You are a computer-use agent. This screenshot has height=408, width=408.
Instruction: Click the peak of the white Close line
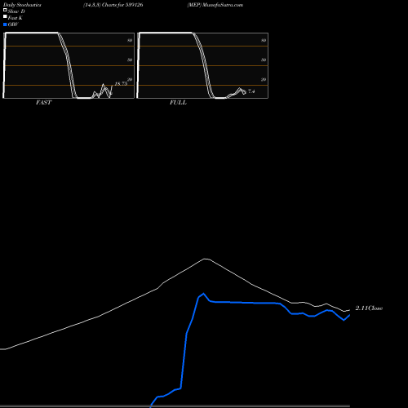pos(206,259)
